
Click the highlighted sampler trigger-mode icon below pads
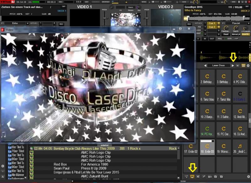(192, 177)
